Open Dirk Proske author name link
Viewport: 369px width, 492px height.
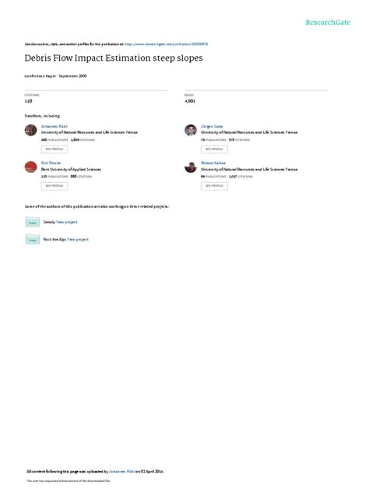(x=51, y=163)
